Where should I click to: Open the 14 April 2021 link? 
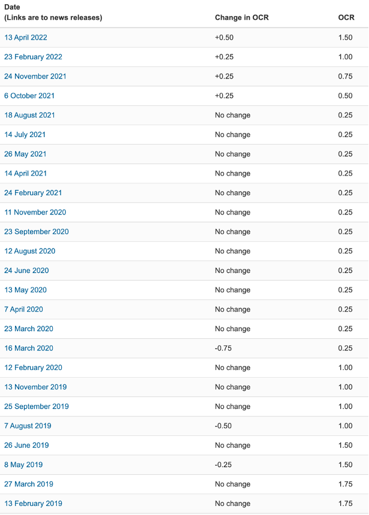pos(26,174)
